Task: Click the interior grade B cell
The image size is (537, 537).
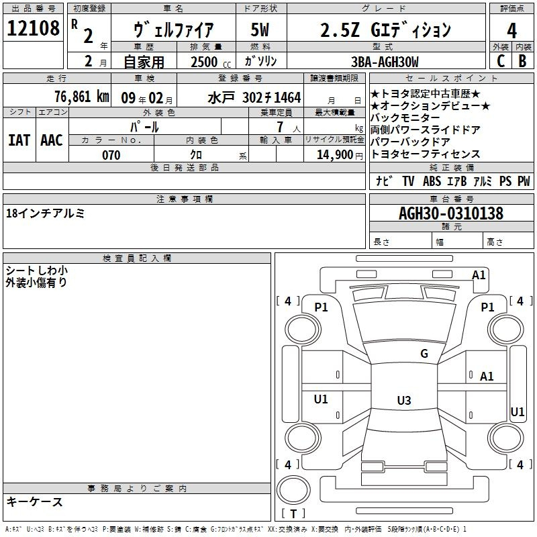Action: click(x=522, y=60)
